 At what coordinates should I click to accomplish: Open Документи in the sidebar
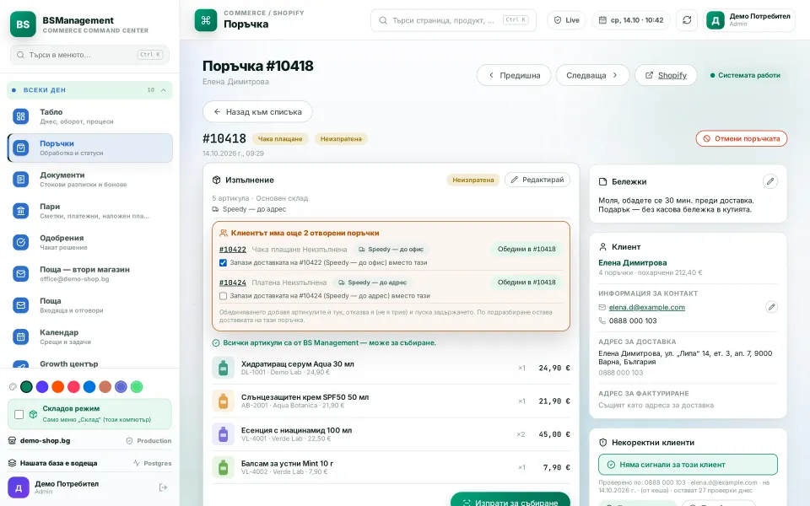(x=90, y=179)
